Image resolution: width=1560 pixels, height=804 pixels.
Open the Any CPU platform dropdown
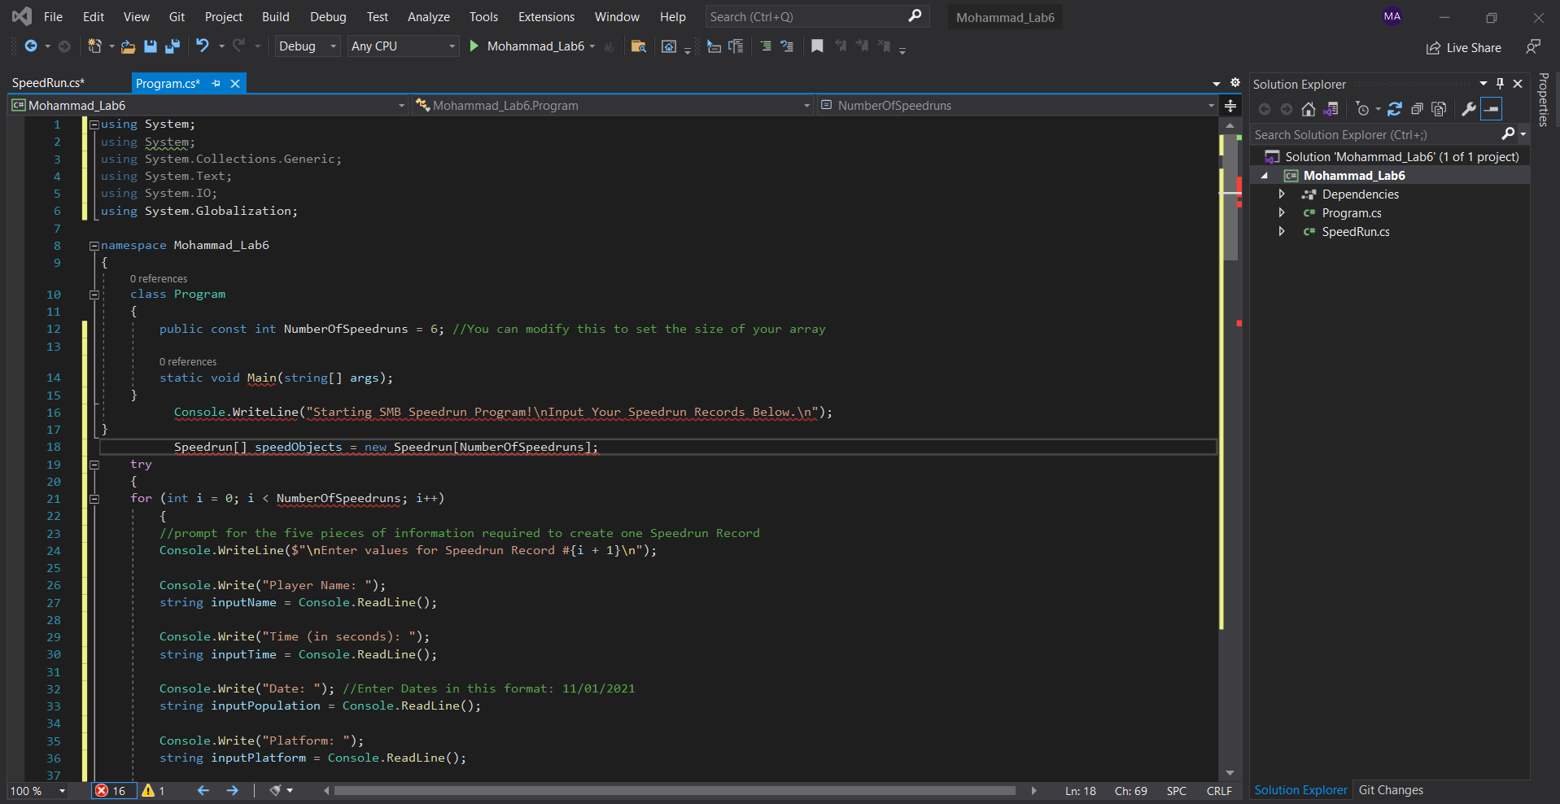point(403,46)
